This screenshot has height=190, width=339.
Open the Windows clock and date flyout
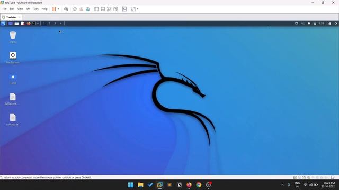tap(328, 185)
